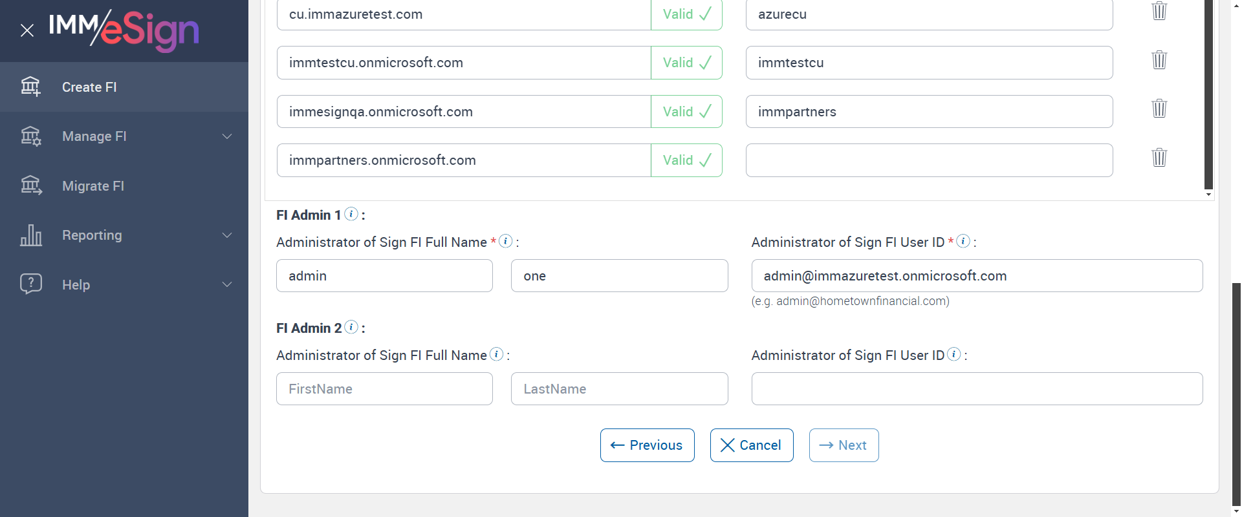Screen dimensions: 1242x517
Task: Delete the immtestcu.onmicrosoft.com domain row
Action: click(x=1159, y=60)
